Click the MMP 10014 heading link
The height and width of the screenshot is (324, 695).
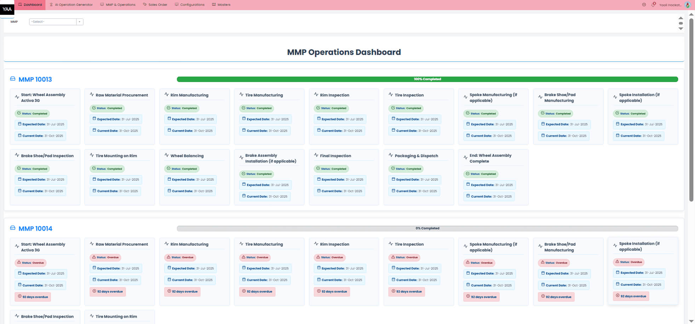35,228
